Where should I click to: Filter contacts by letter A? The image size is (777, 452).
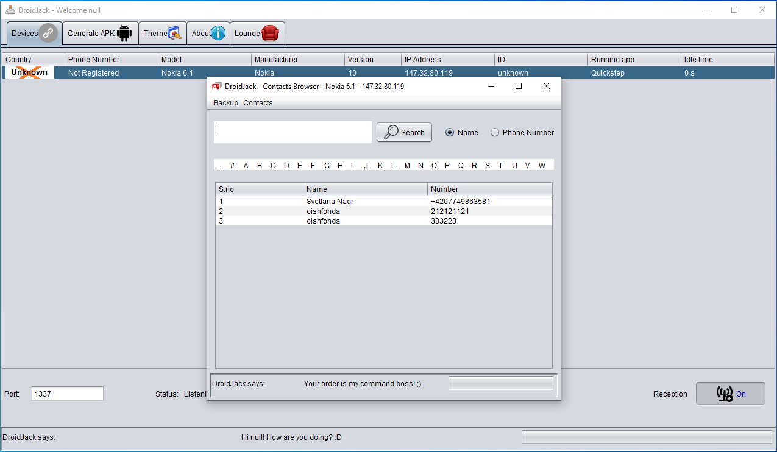coord(246,165)
